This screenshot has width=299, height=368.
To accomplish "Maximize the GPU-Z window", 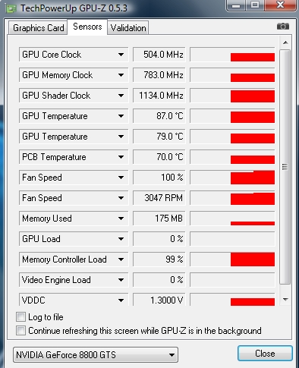I will click(x=255, y=5).
